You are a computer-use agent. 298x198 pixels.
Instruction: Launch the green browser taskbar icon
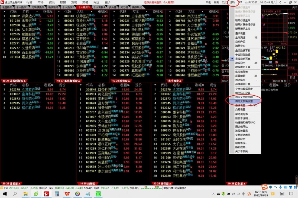[x=36, y=194]
